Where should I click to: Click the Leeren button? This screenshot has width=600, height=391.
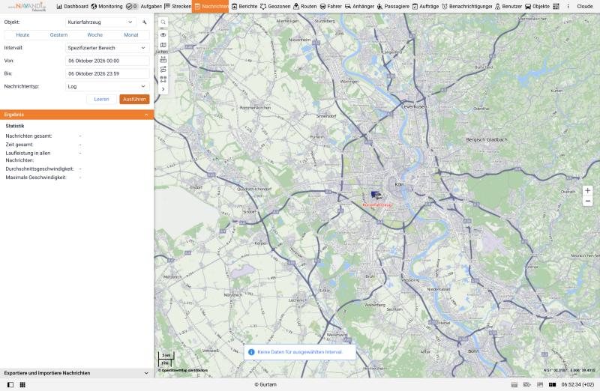tap(101, 100)
